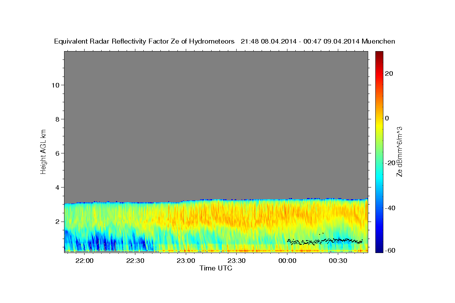Click the height tick label 4
This screenshot has width=455, height=303.
point(57,187)
